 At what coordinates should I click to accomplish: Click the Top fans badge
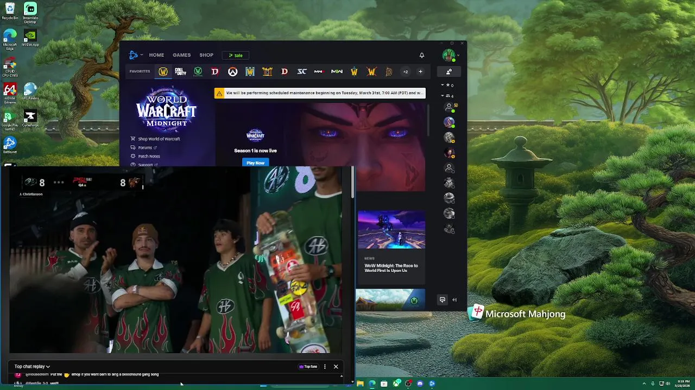[x=308, y=367]
